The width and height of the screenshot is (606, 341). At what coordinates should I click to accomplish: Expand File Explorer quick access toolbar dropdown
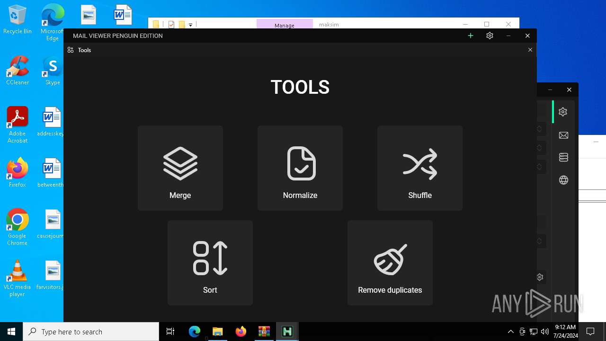(190, 25)
